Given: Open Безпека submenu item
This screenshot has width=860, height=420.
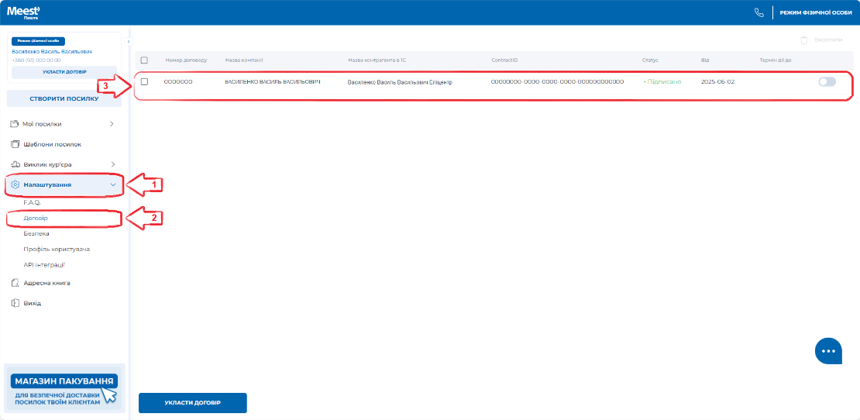Looking at the screenshot, I should pyautogui.click(x=36, y=233).
